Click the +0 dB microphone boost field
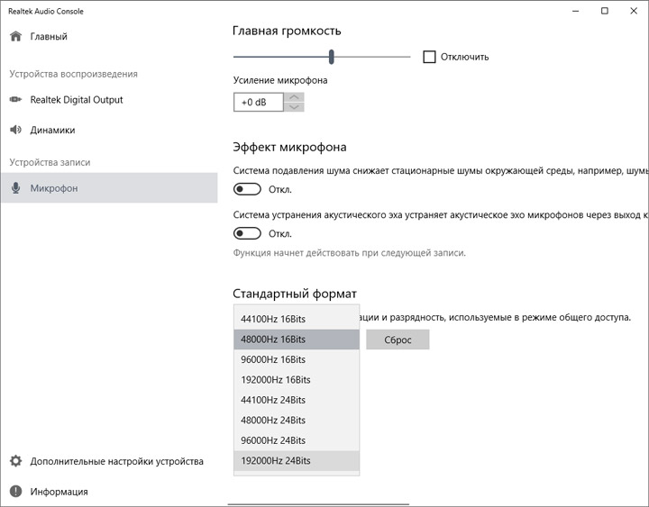The width and height of the screenshot is (649, 507). (x=258, y=103)
